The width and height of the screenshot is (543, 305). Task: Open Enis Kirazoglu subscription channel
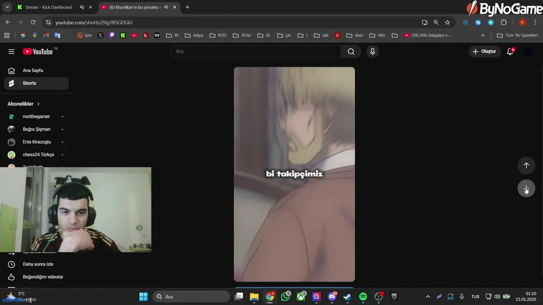click(36, 142)
